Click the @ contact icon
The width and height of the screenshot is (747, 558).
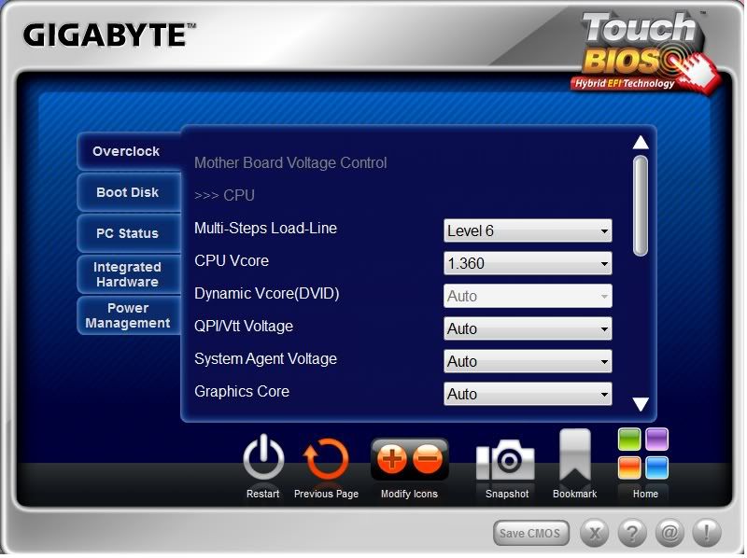click(669, 533)
